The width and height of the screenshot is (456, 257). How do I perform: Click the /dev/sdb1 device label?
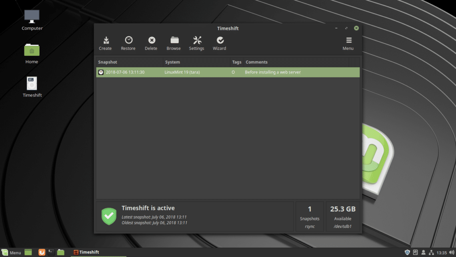[342, 226]
